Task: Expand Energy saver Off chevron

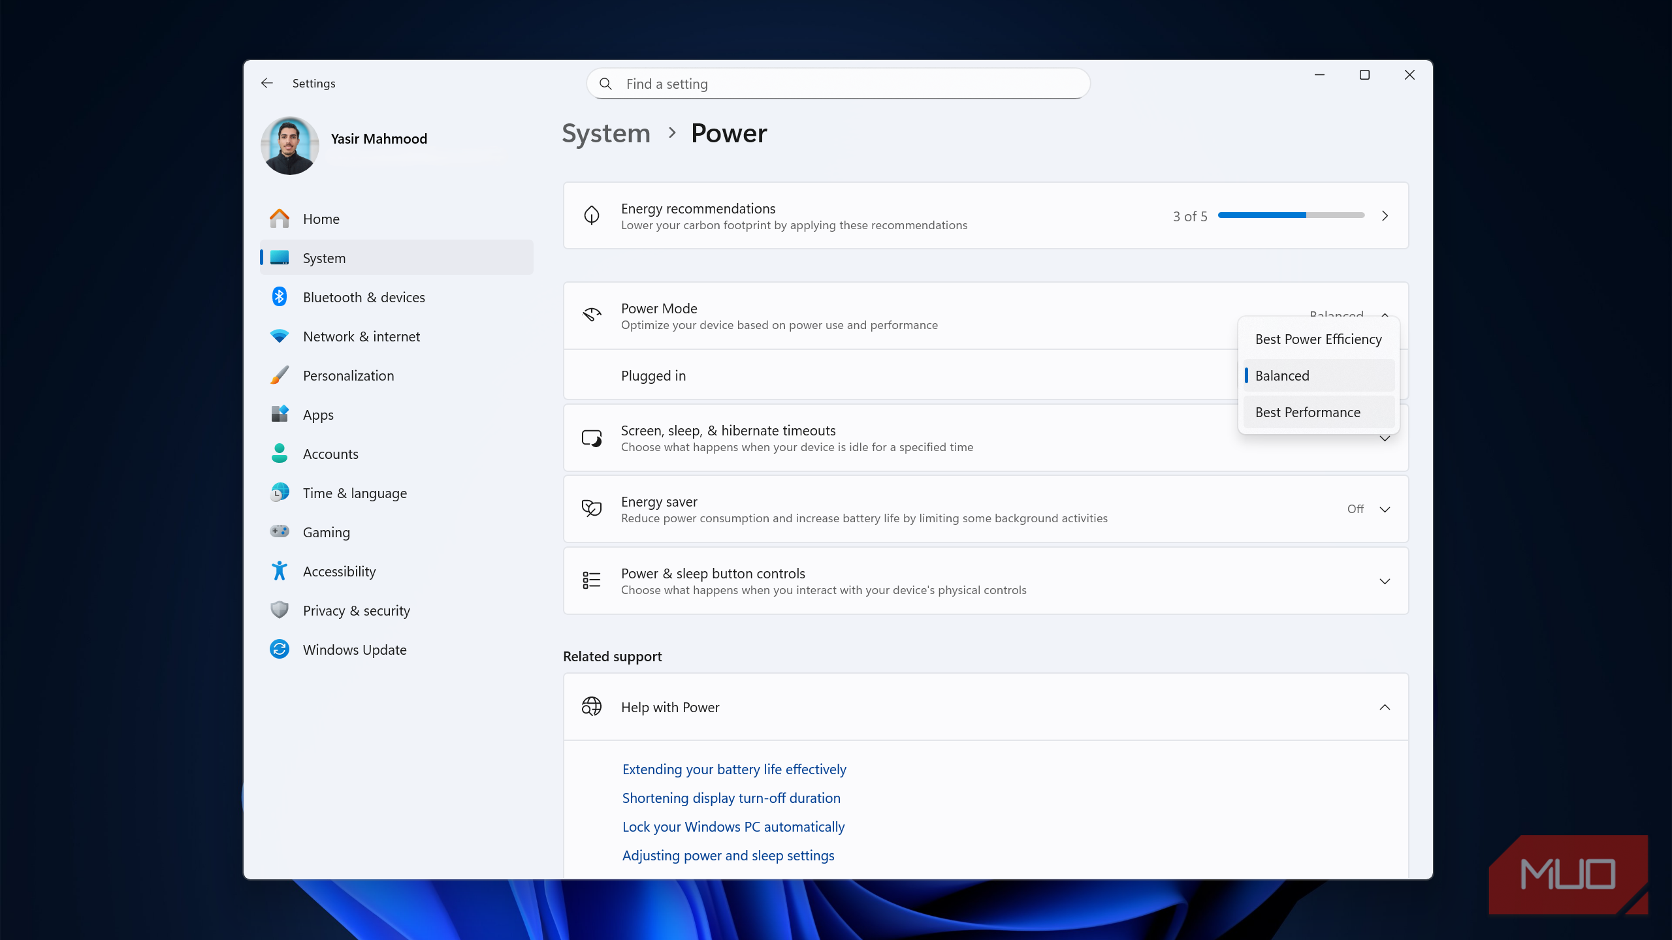Action: pos(1385,509)
